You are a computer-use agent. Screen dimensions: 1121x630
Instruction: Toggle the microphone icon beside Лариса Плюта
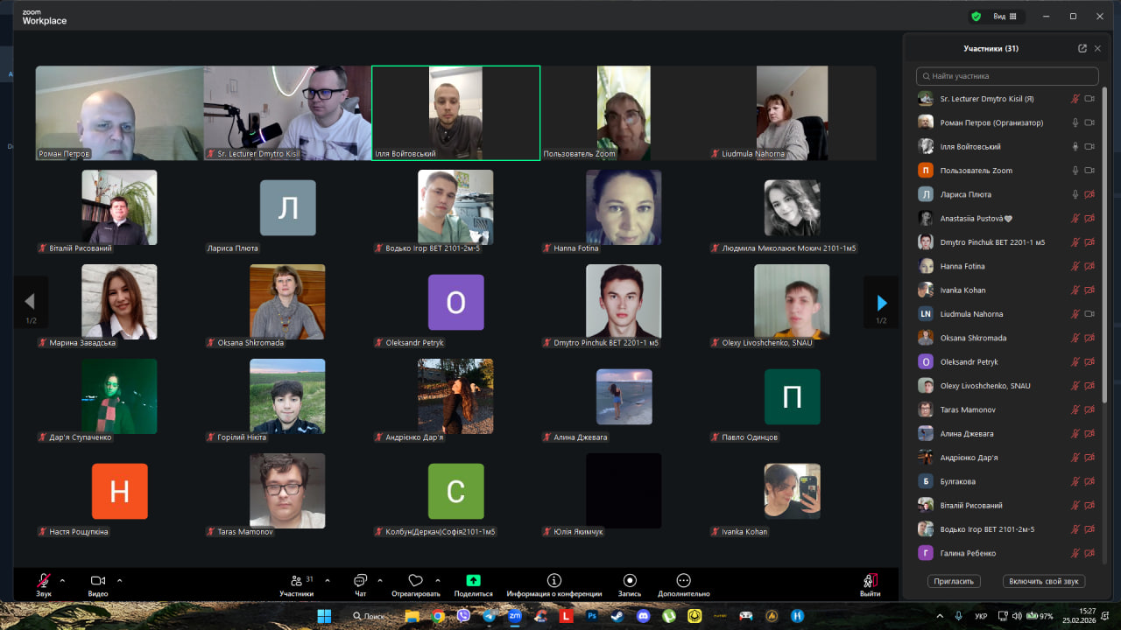point(1075,194)
